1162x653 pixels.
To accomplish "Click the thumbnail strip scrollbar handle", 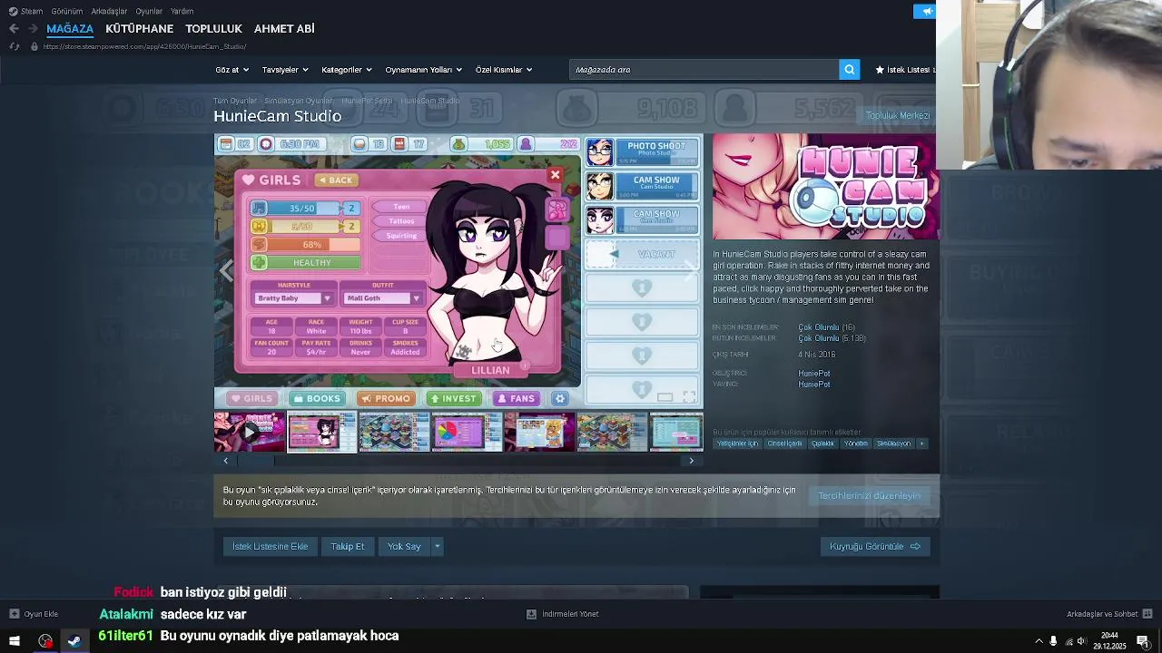I will click(x=255, y=461).
